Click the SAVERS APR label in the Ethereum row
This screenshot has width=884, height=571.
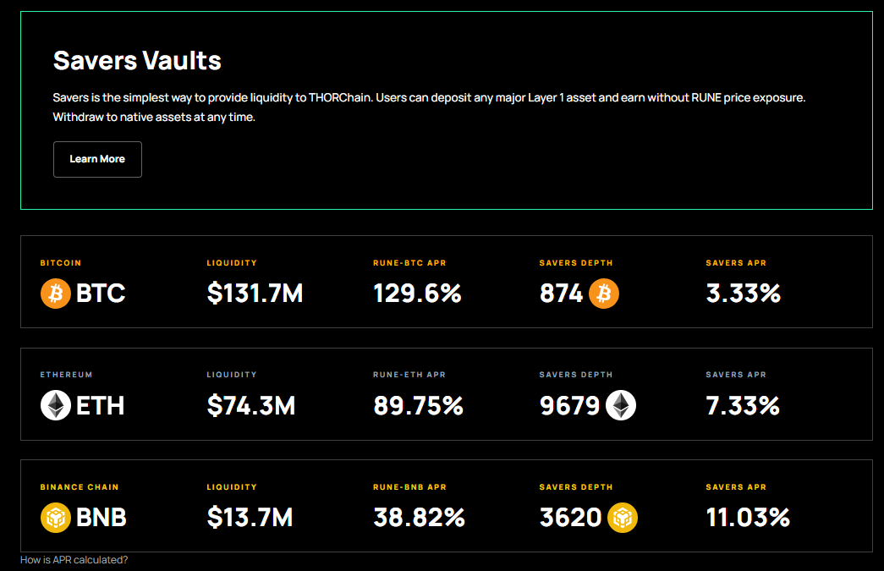point(736,374)
